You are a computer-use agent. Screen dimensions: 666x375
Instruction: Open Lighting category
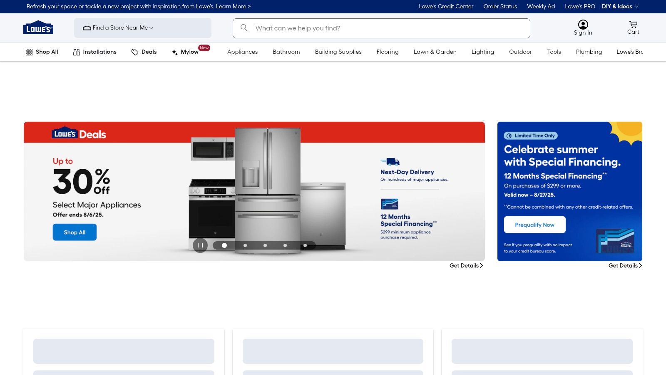pyautogui.click(x=483, y=52)
